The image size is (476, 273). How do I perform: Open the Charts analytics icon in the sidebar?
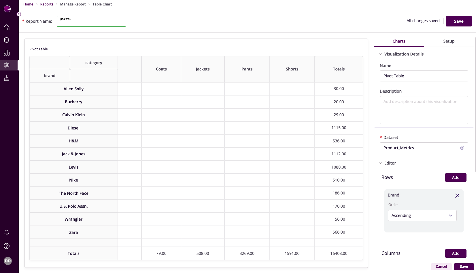pos(6,52)
